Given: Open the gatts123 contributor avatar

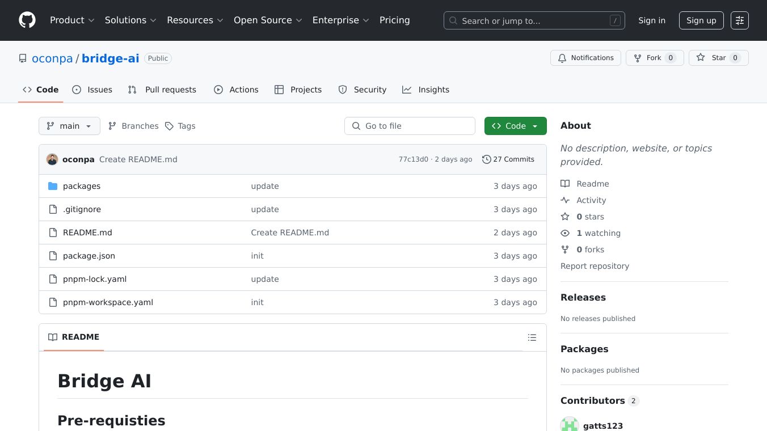Looking at the screenshot, I should coord(569,425).
